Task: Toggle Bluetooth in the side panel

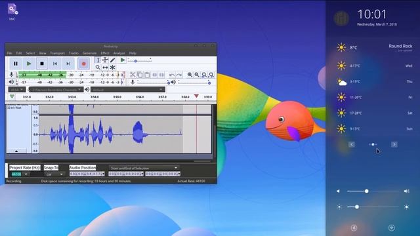Action: click(x=354, y=227)
